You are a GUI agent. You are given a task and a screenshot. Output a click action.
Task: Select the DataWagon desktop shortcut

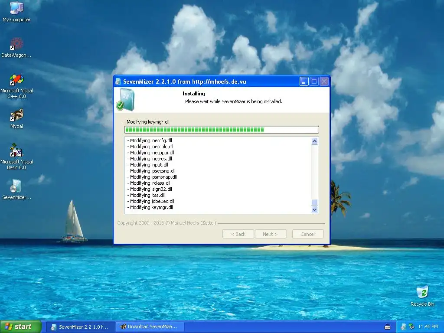[16, 47]
